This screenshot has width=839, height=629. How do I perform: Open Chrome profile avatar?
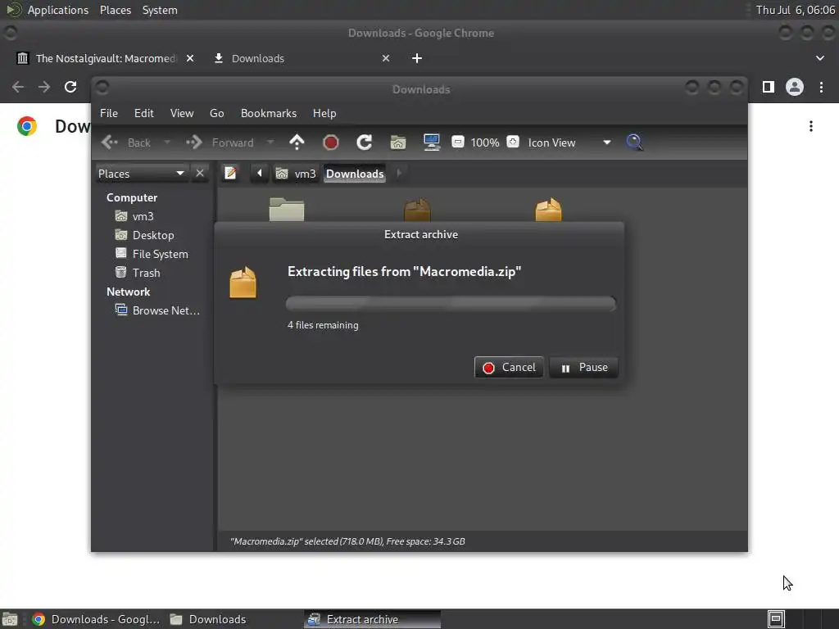pyautogui.click(x=795, y=87)
